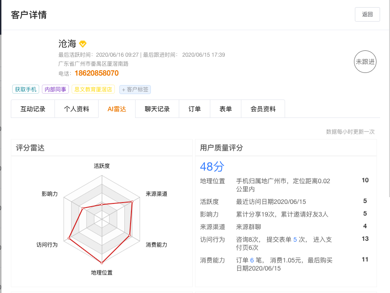Go to the 聊天记录 tab
The width and height of the screenshot is (390, 293).
click(x=157, y=109)
